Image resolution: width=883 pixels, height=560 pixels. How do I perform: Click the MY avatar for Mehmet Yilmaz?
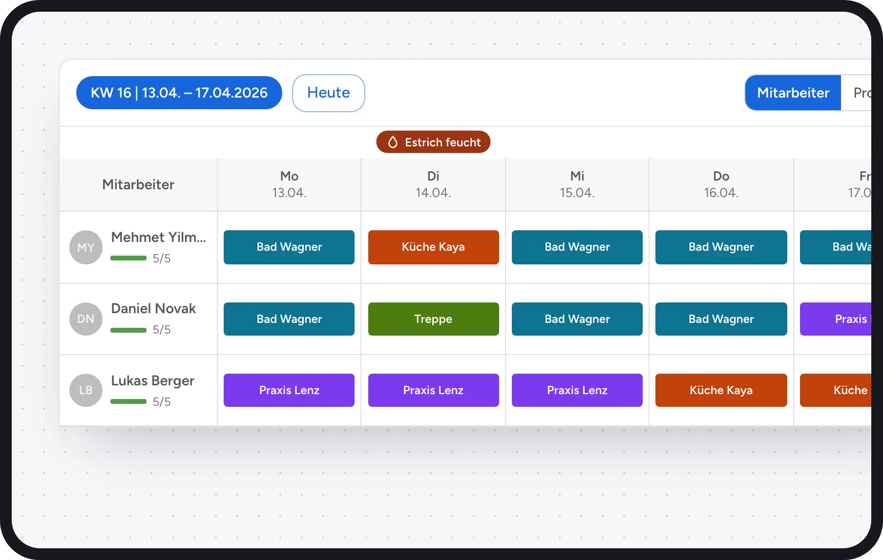tap(86, 247)
